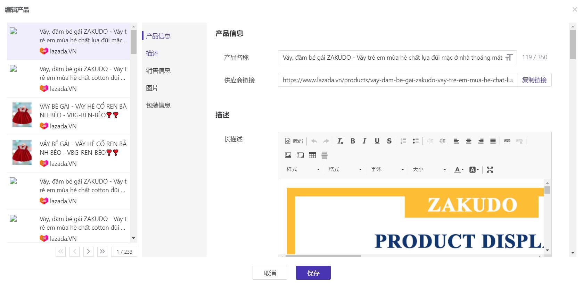The height and width of the screenshot is (288, 583).
Task: Insert a horizontal line
Action: pos(325,155)
